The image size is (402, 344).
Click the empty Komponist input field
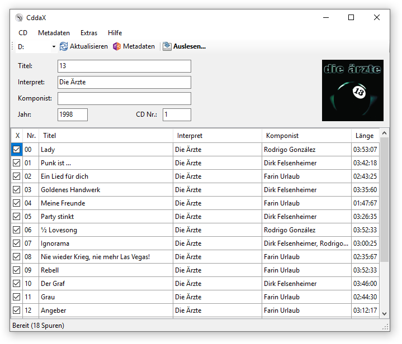[x=124, y=99]
